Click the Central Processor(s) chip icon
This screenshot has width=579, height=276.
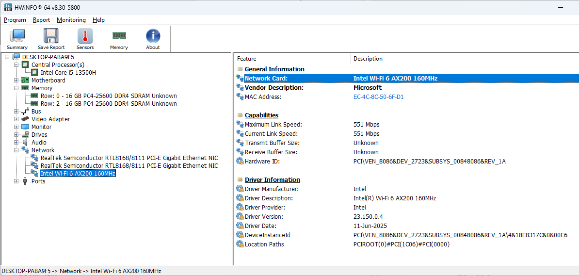tap(26, 65)
